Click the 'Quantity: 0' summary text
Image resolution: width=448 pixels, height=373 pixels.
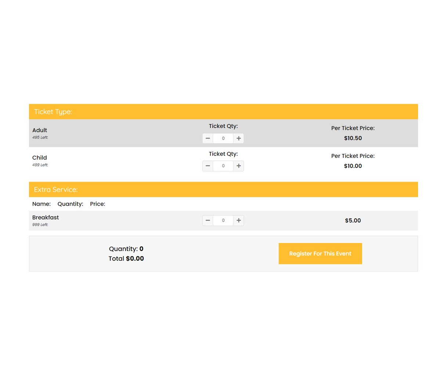tap(126, 249)
